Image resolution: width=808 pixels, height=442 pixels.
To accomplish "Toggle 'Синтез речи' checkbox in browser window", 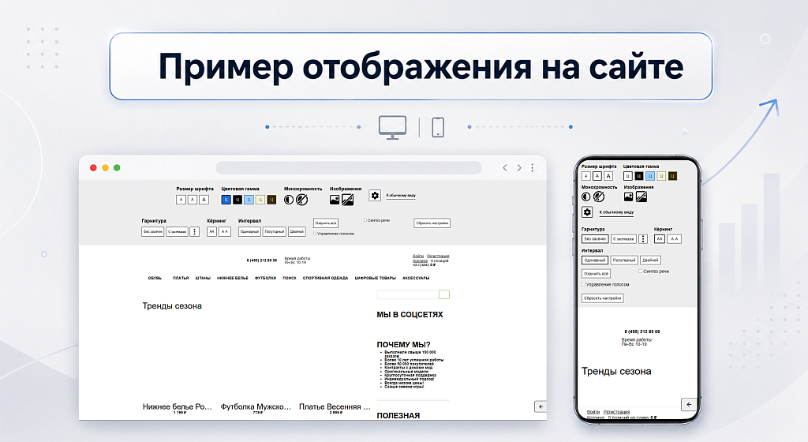I will pyautogui.click(x=365, y=220).
